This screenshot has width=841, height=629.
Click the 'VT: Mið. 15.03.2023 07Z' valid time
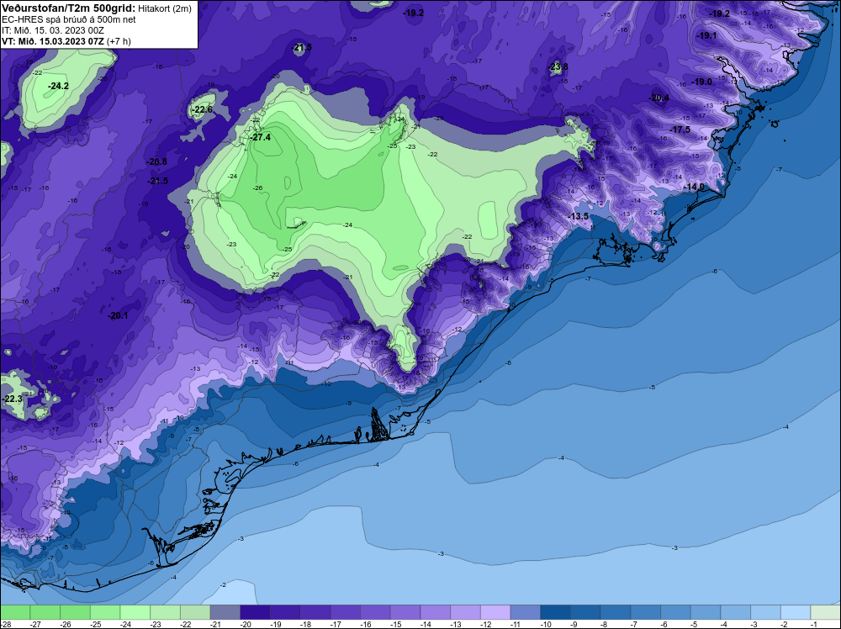(52, 41)
